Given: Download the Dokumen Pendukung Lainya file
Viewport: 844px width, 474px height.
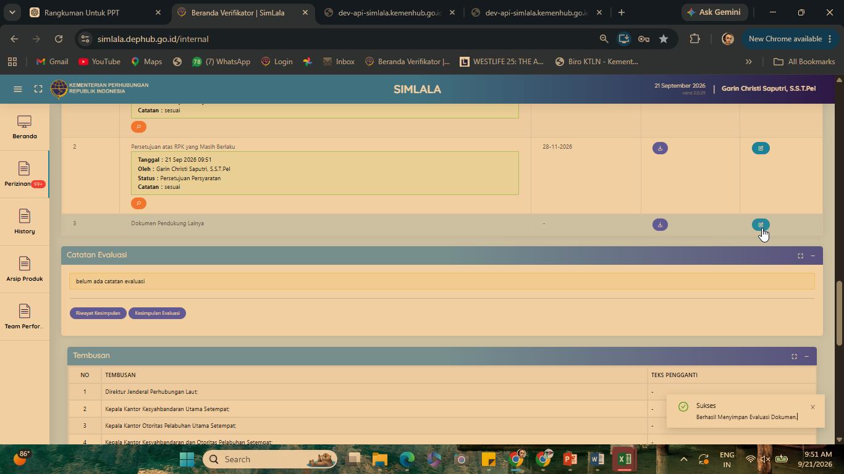Looking at the screenshot, I should pos(660,225).
